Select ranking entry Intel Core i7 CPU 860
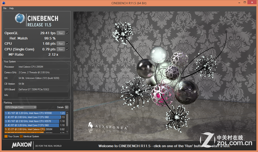Image resolution: width=258 pixels, height=152 pixels. tap(35, 117)
